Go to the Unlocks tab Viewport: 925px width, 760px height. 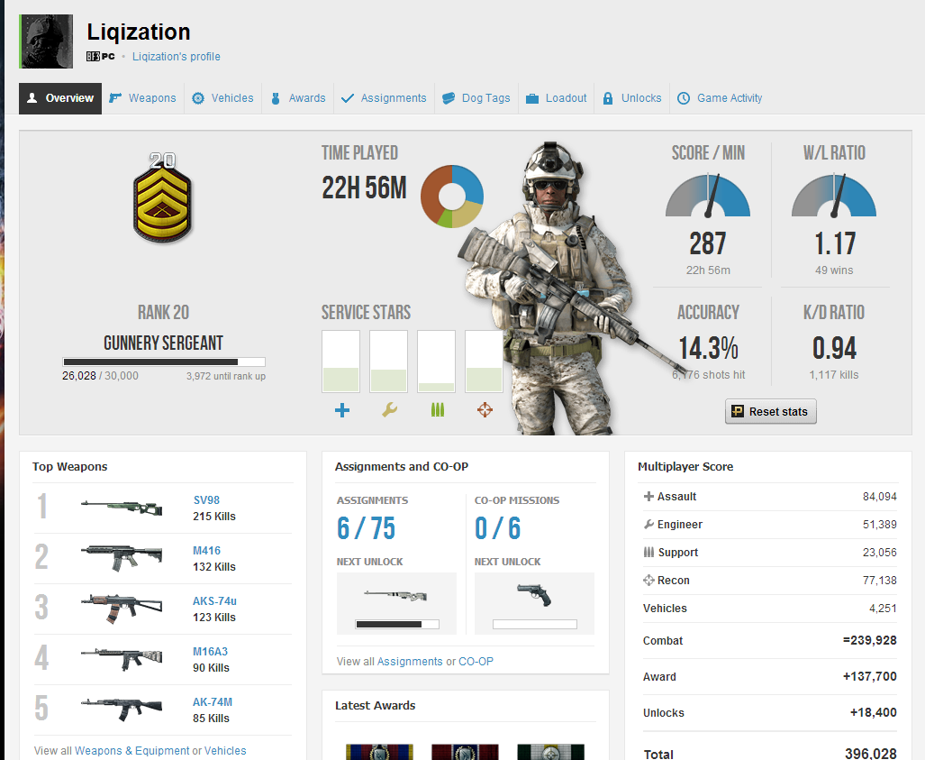pos(631,98)
